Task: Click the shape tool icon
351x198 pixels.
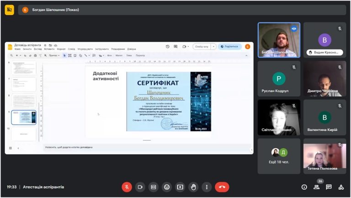Action: pos(80,55)
